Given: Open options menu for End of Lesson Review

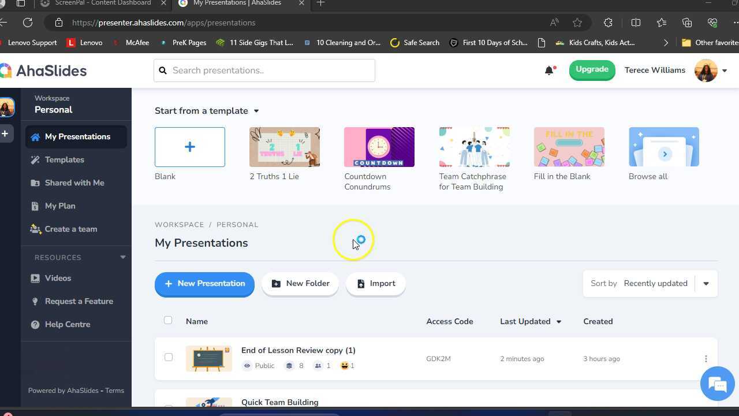Looking at the screenshot, I should pos(706,359).
